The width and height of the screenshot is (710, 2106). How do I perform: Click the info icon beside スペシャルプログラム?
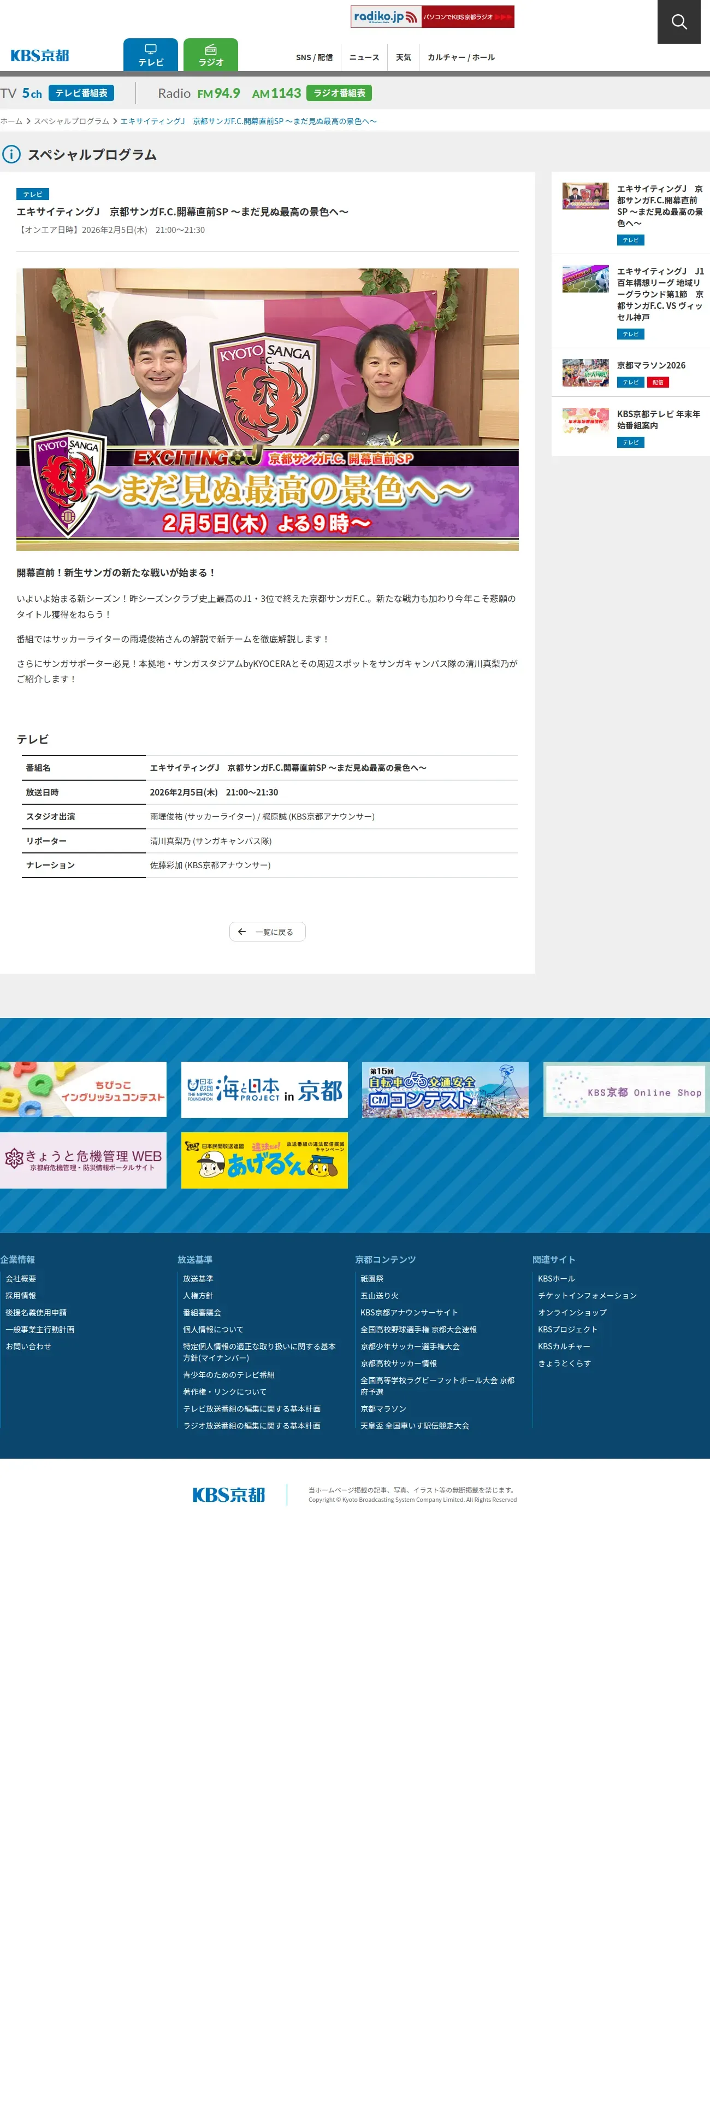10,154
